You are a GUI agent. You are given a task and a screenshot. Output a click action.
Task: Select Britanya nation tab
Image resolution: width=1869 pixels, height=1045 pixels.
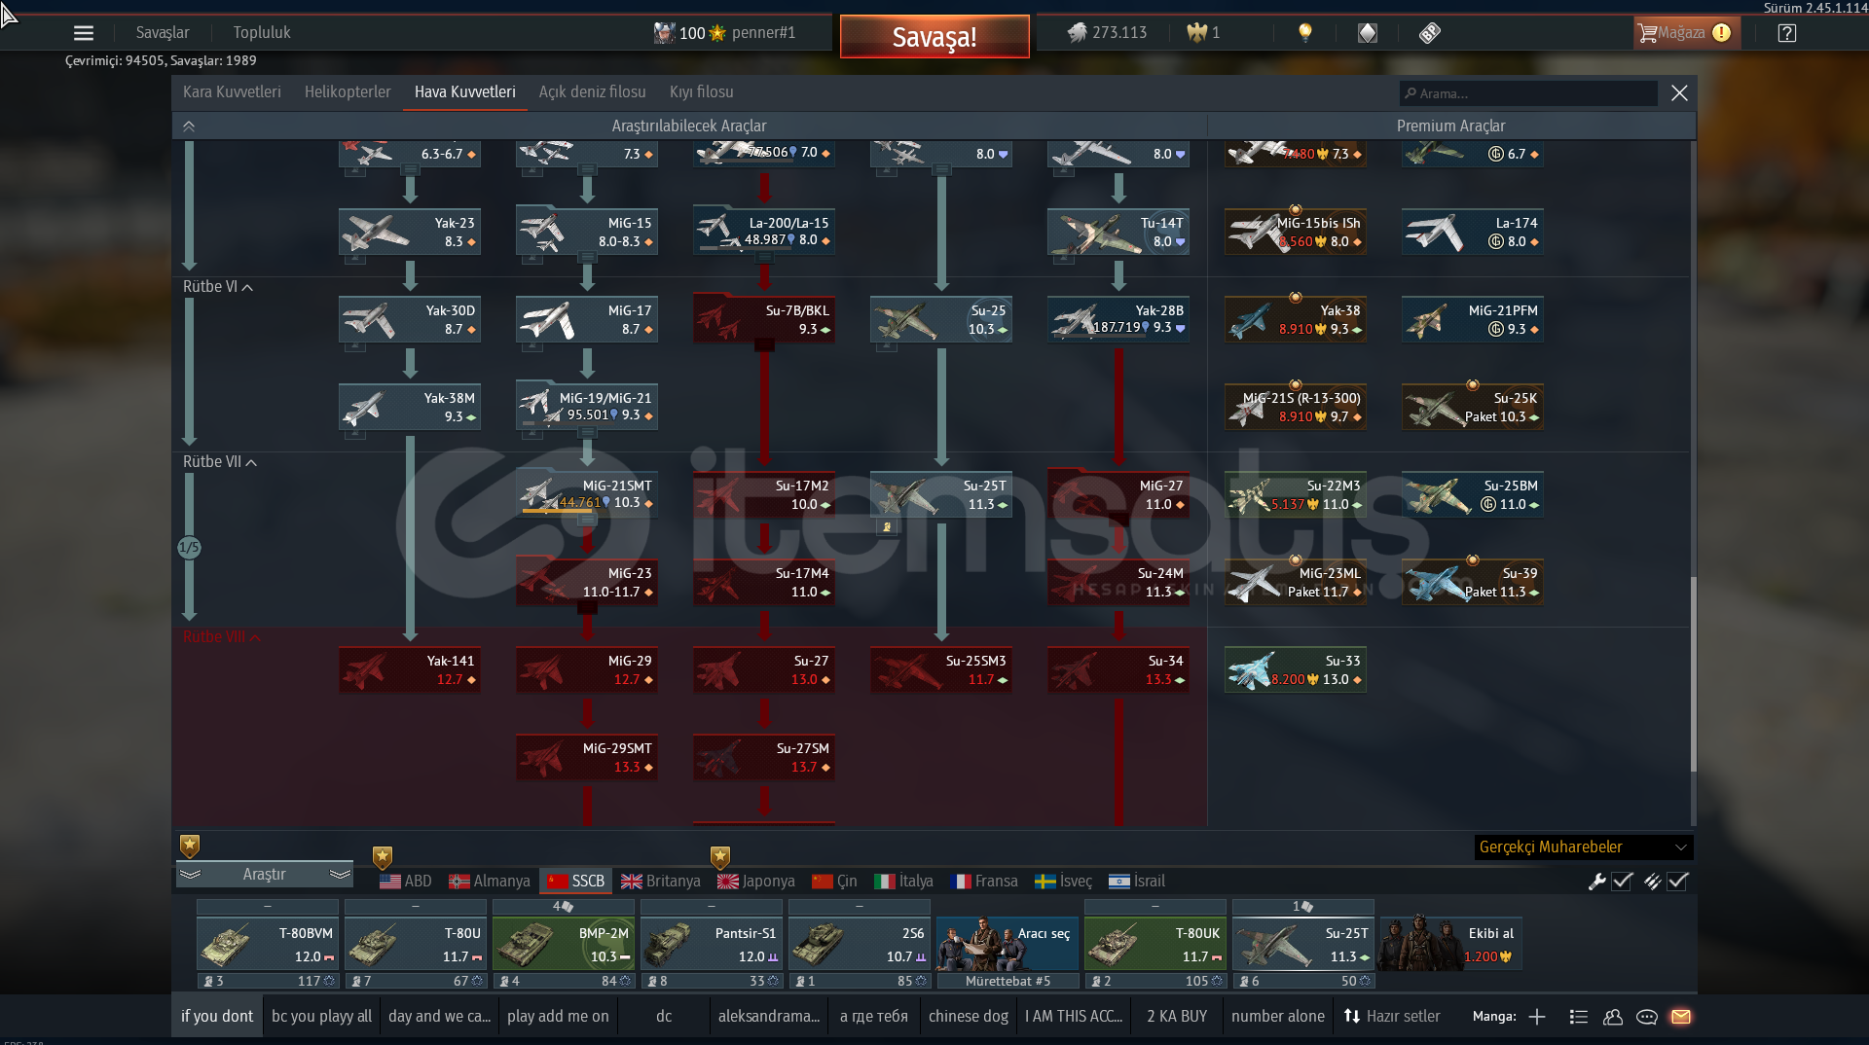tap(661, 882)
